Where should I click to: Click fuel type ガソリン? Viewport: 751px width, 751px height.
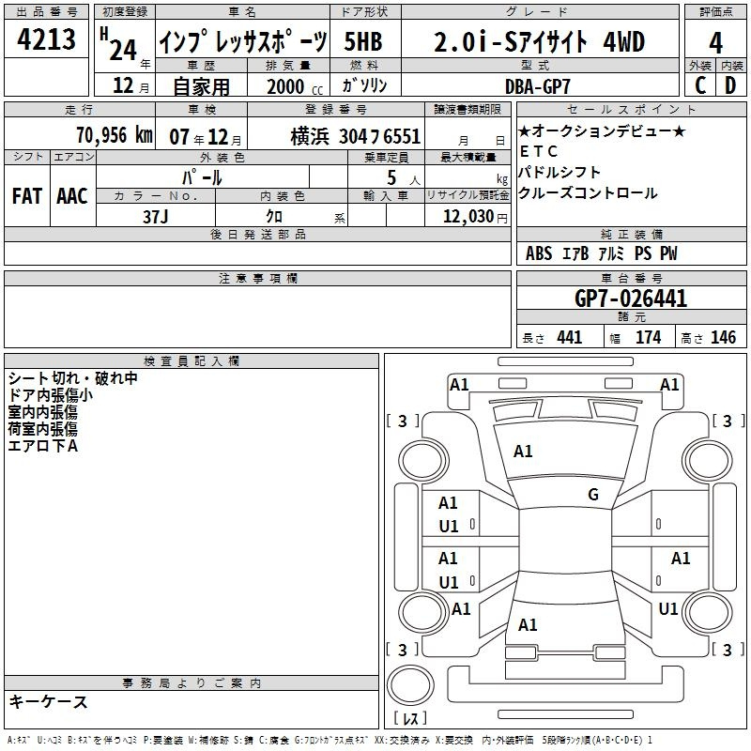(x=364, y=85)
